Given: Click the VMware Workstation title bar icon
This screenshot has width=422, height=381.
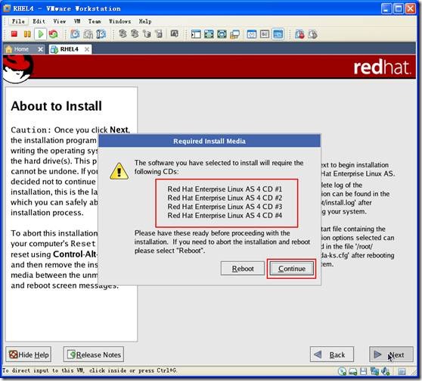Looking at the screenshot, I should pos(7,8).
